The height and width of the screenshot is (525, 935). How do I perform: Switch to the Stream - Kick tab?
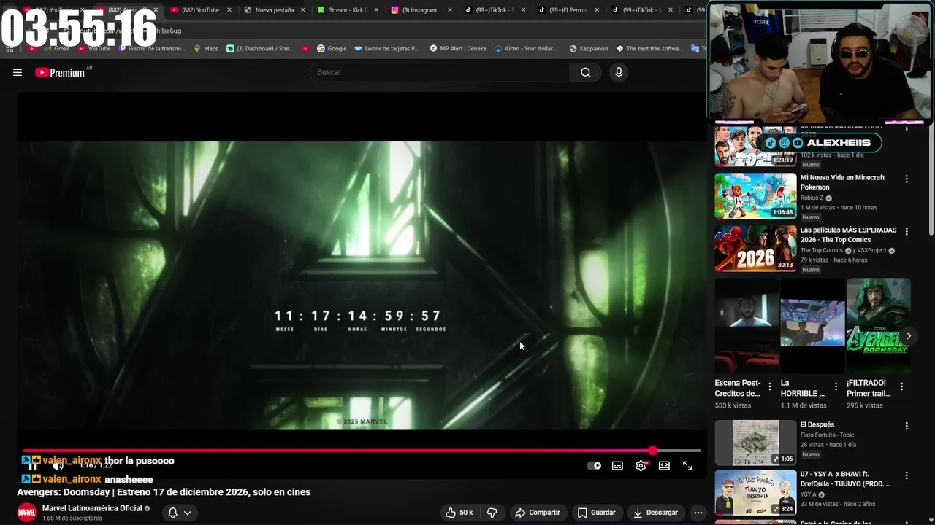point(347,10)
